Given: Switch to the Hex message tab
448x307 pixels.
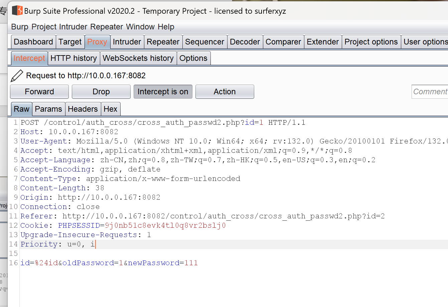Looking at the screenshot, I should [111, 109].
